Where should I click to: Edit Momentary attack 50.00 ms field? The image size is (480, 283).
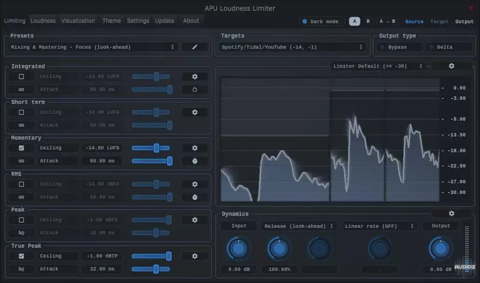(x=102, y=161)
